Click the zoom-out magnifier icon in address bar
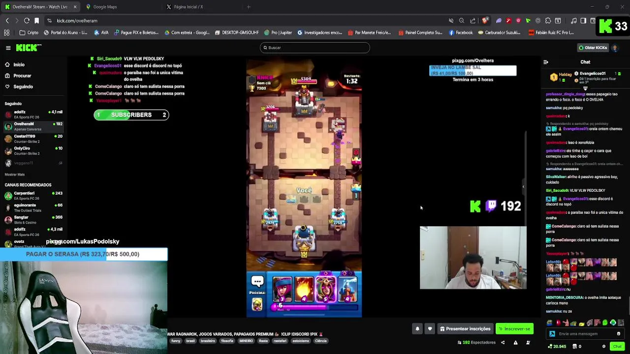 462,21
